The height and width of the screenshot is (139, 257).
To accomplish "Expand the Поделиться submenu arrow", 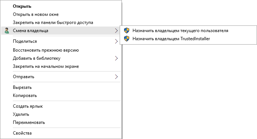I will (x=116, y=41).
